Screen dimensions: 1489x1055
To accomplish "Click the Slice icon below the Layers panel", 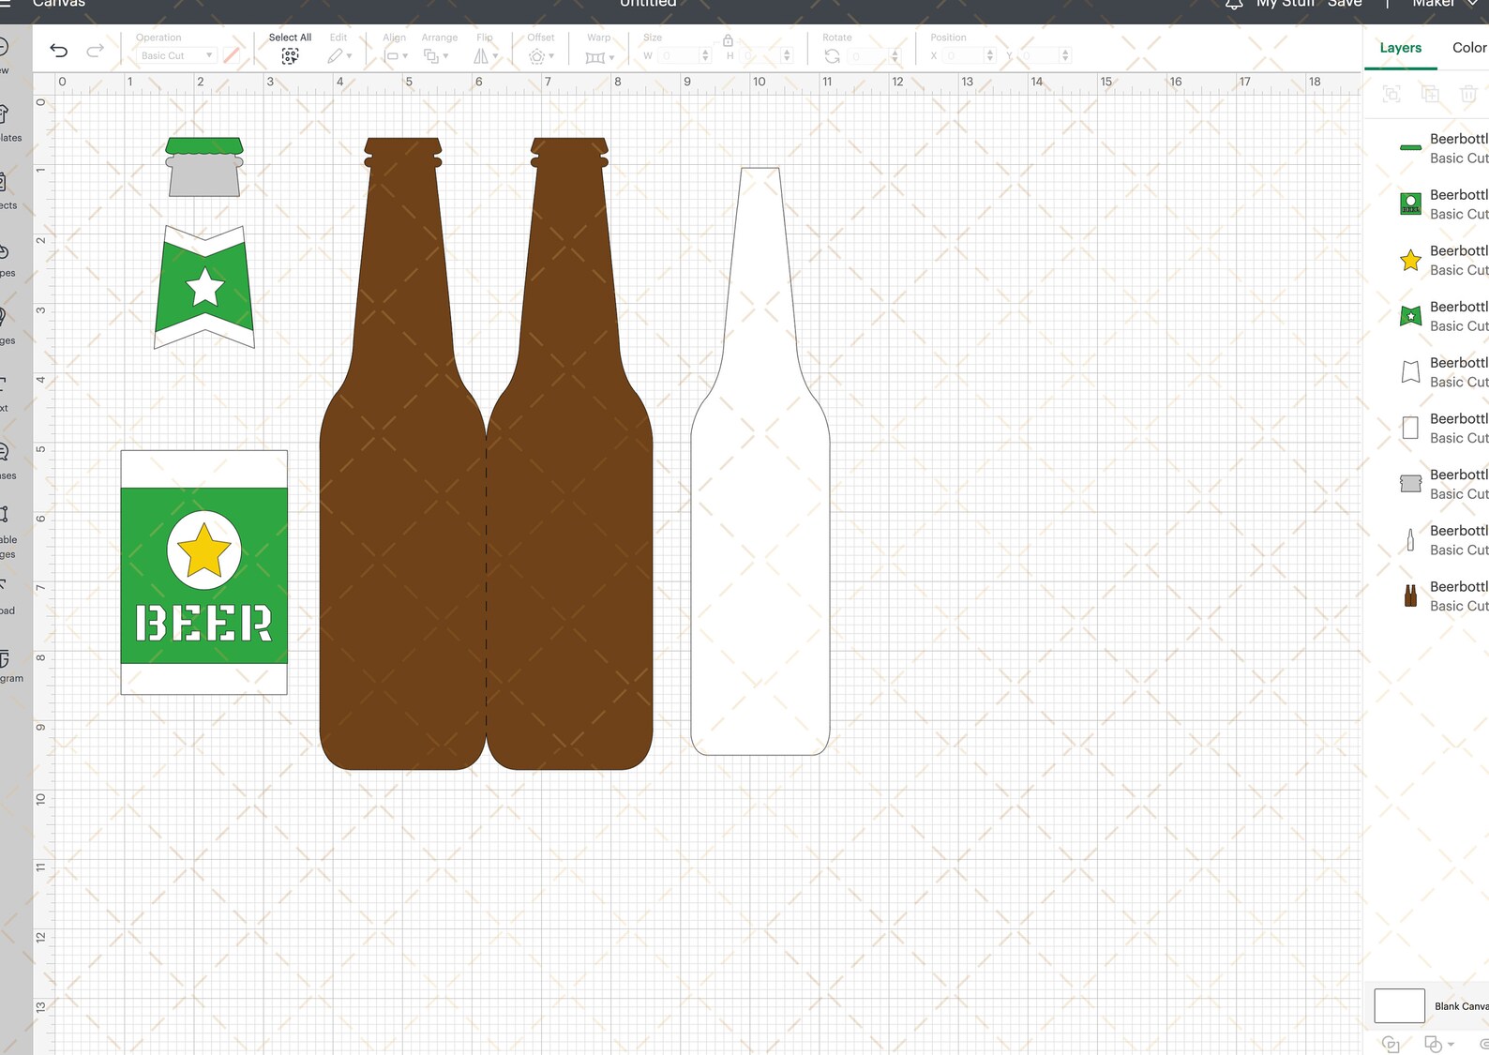I will coord(1391,1045).
